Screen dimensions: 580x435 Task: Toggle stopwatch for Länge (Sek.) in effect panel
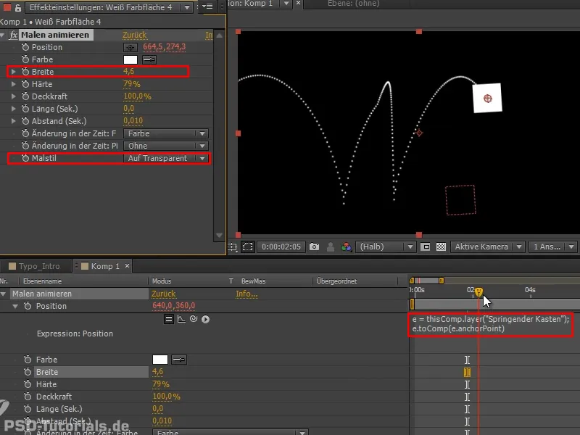click(x=25, y=109)
